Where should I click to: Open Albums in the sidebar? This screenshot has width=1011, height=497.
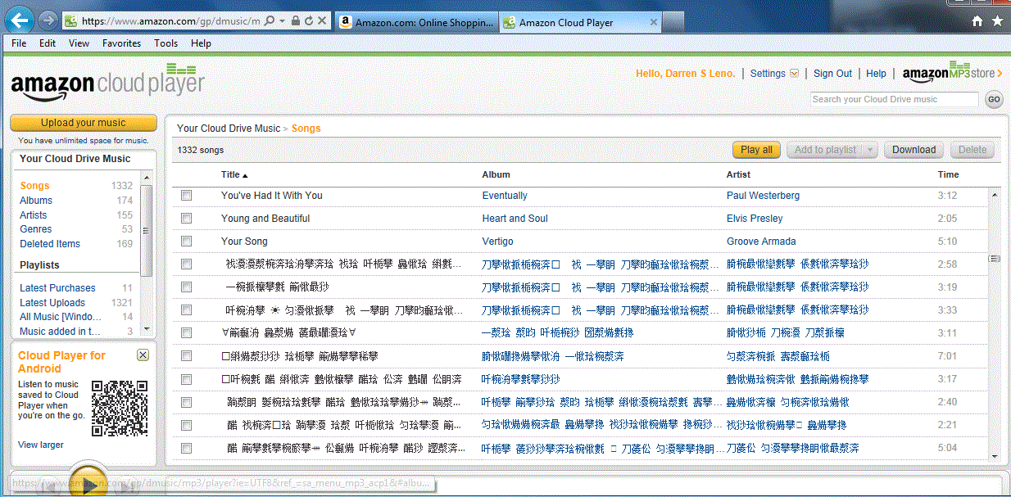coord(36,201)
